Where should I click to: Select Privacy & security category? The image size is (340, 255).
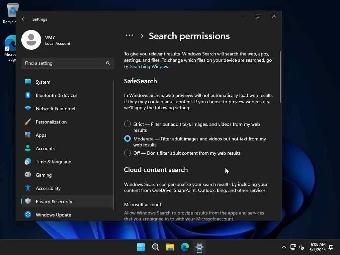(x=67, y=202)
